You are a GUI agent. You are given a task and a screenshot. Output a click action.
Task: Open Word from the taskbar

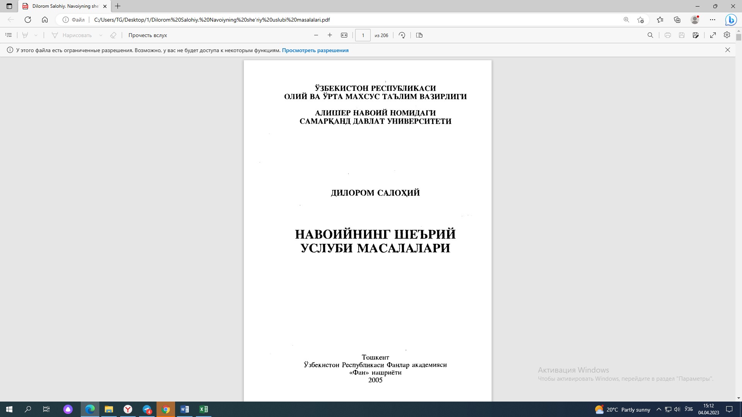pyautogui.click(x=184, y=409)
